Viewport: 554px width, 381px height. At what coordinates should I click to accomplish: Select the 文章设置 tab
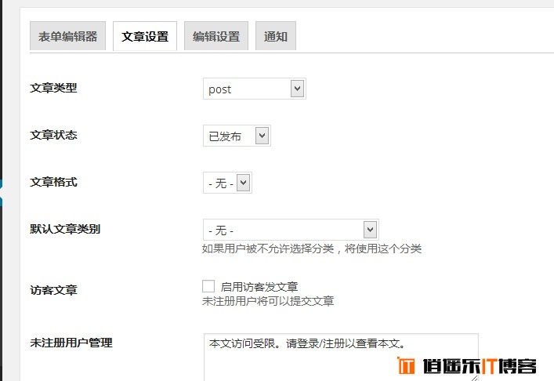(145, 36)
